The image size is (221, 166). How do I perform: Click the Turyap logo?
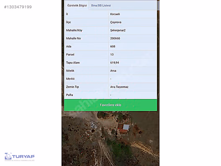pos(20,157)
